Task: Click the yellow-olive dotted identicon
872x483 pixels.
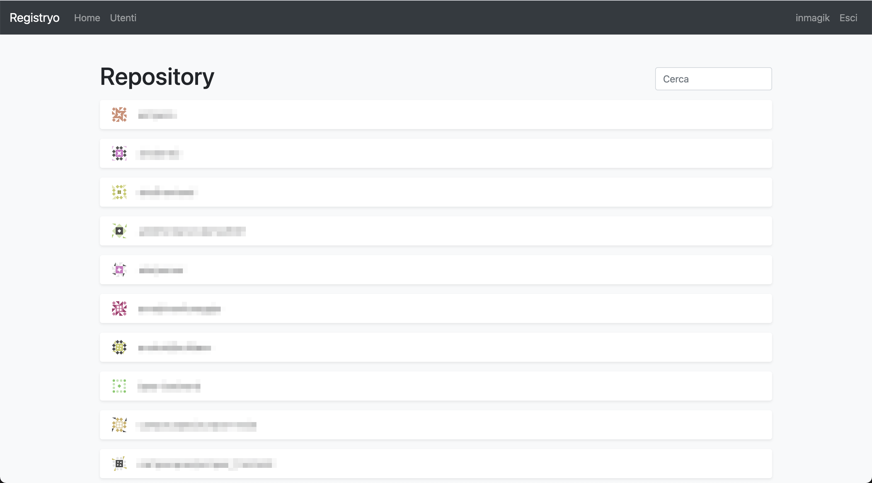Action: [119, 192]
